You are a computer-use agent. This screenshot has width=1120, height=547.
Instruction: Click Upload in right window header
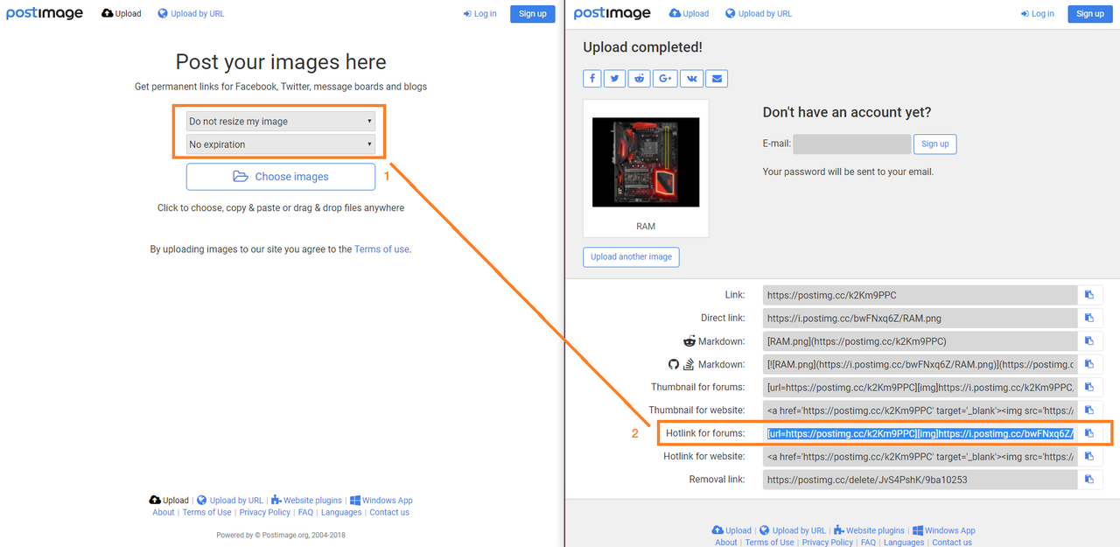(689, 14)
